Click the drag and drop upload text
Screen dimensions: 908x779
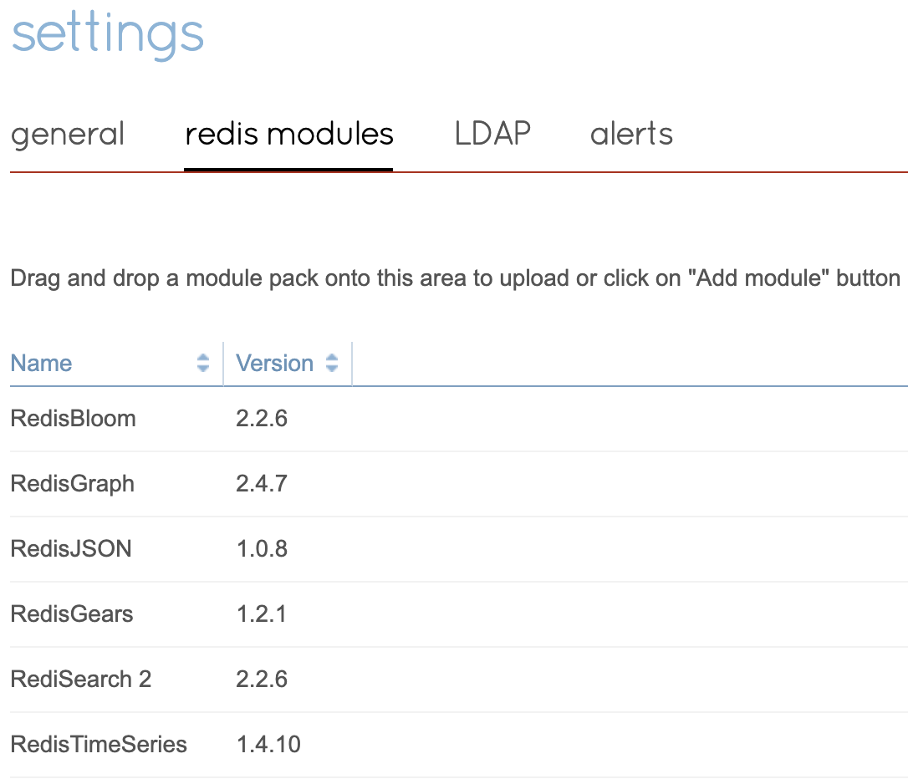pyautogui.click(x=455, y=278)
